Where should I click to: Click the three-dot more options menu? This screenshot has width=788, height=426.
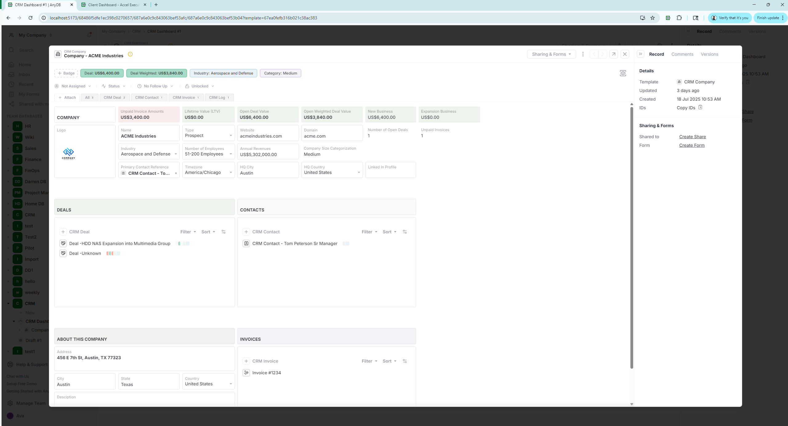[583, 54]
